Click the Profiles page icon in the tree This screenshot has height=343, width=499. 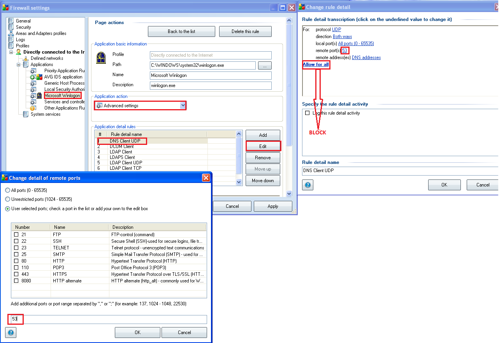coord(11,46)
